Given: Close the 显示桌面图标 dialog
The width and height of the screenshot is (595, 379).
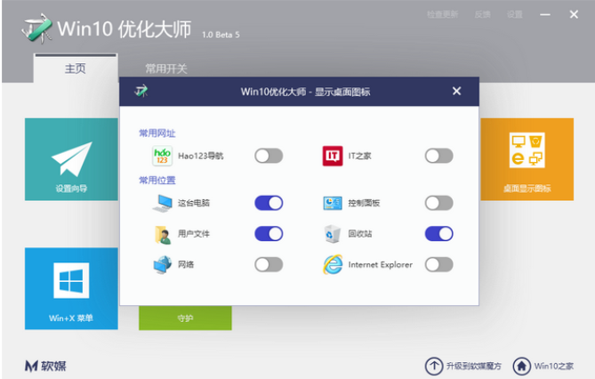Looking at the screenshot, I should pyautogui.click(x=456, y=91).
